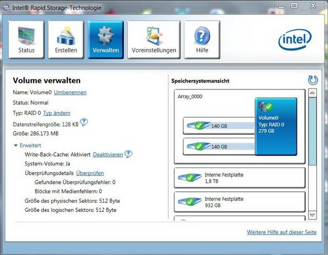The height and width of the screenshot is (255, 328).
Task: Open the Hilfe tab
Action: [x=202, y=40]
